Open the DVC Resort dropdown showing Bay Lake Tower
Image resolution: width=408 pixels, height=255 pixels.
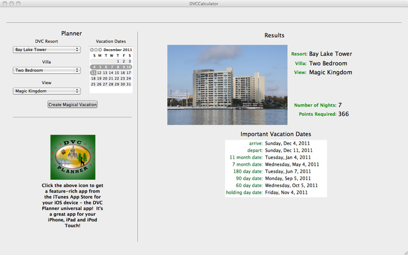point(46,49)
